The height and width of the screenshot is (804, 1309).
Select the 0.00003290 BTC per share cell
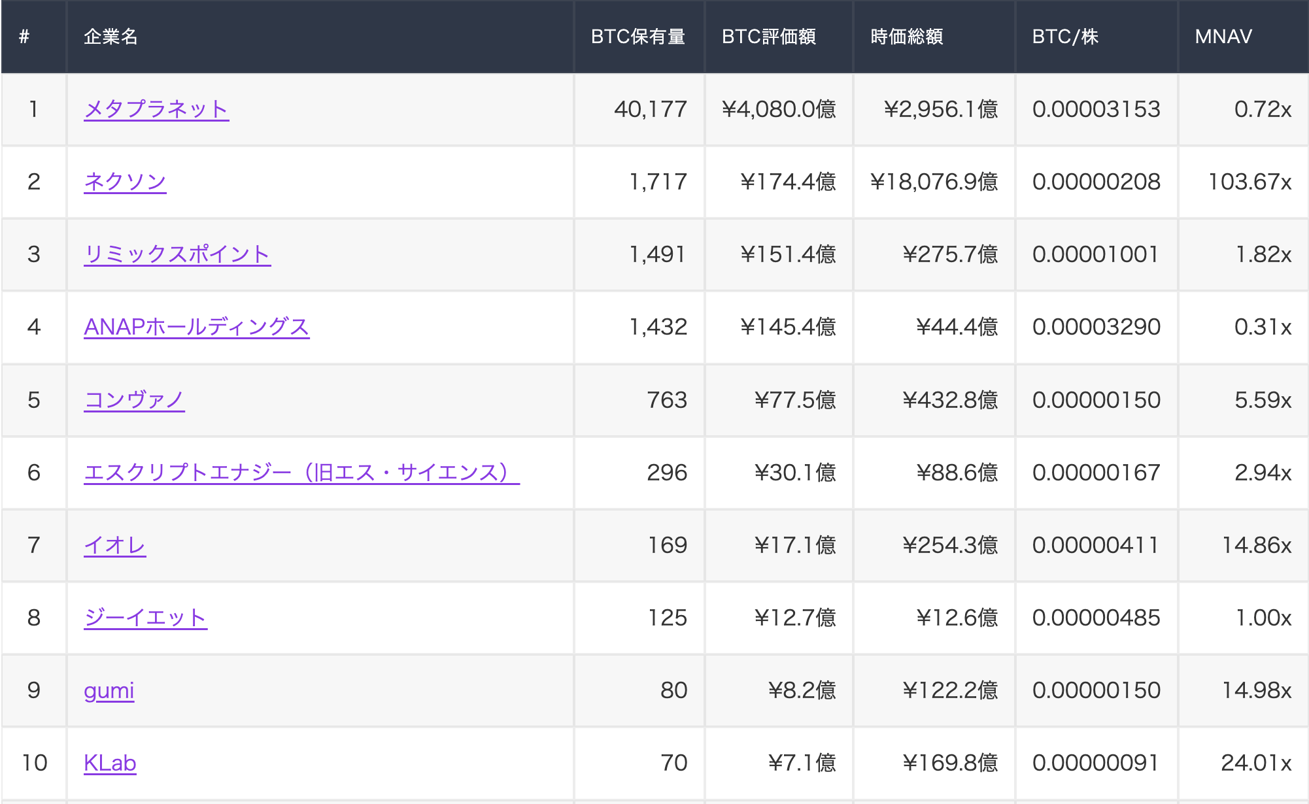(x=1096, y=327)
